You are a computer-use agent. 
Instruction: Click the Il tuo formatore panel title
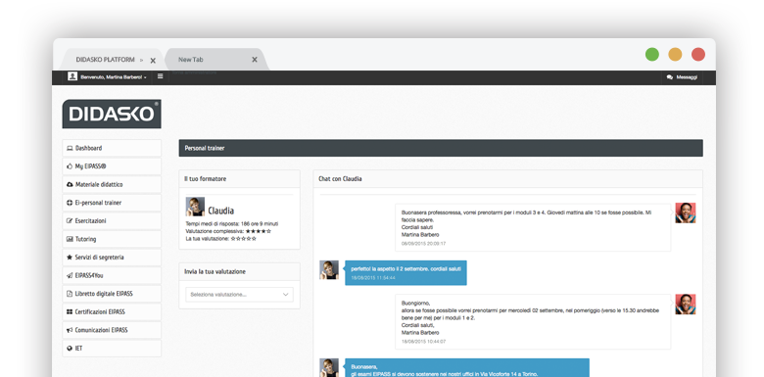[x=205, y=179]
